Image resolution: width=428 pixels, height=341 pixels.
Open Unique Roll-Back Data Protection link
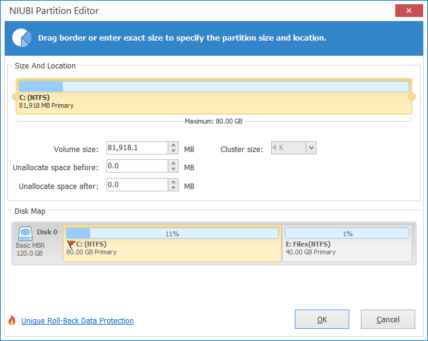click(x=77, y=320)
